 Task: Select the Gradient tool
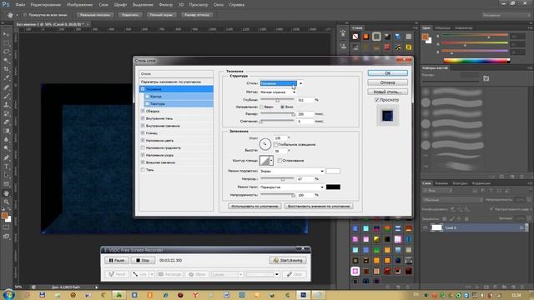(x=6, y=131)
